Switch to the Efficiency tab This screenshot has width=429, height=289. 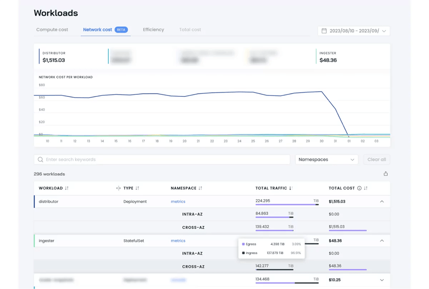(153, 30)
